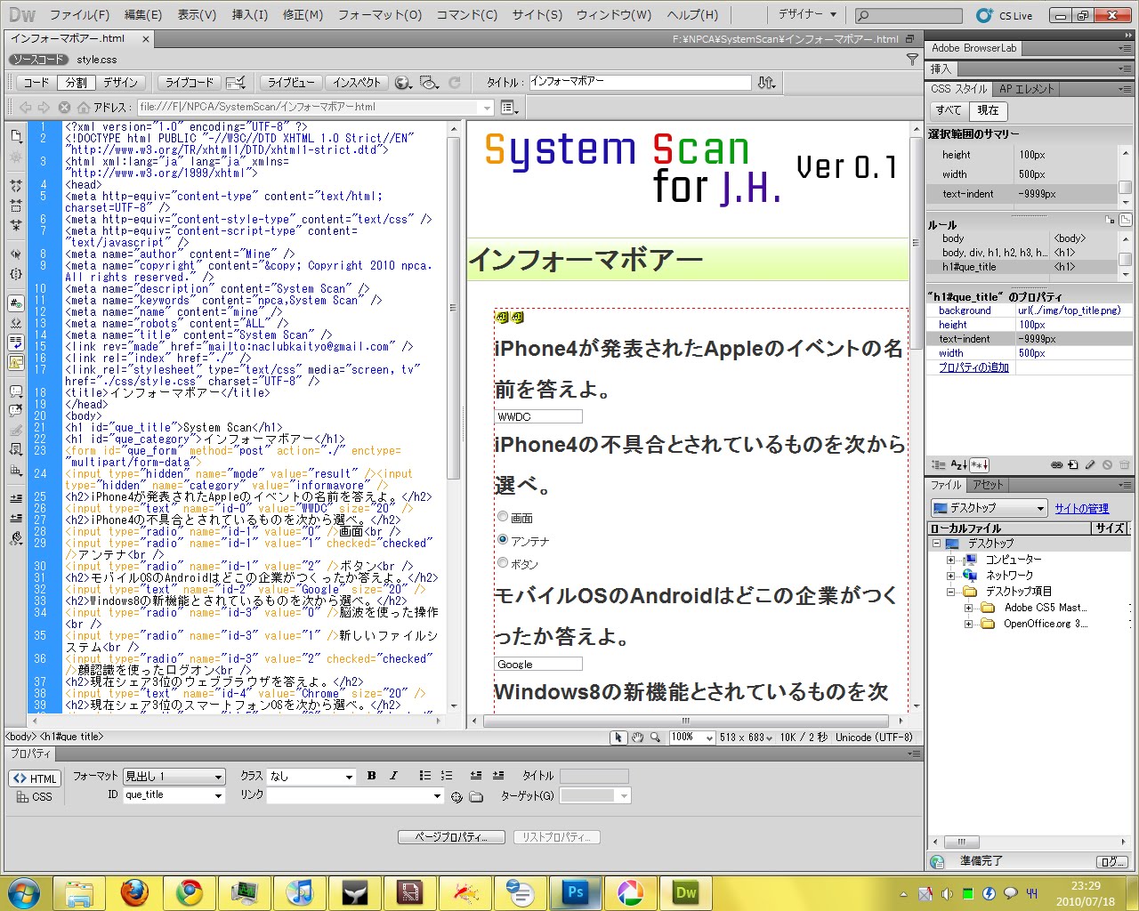1139x911 pixels.
Task: Show only set properties icon
Action: point(979,464)
